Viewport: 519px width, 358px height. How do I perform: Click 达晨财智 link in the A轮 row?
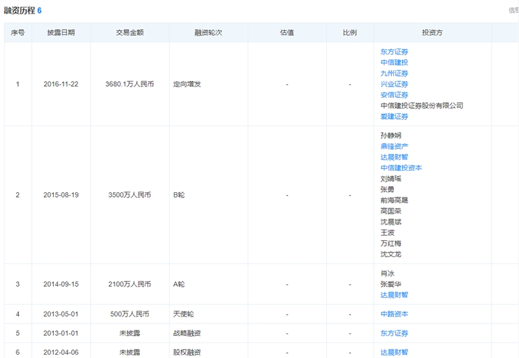click(x=394, y=295)
